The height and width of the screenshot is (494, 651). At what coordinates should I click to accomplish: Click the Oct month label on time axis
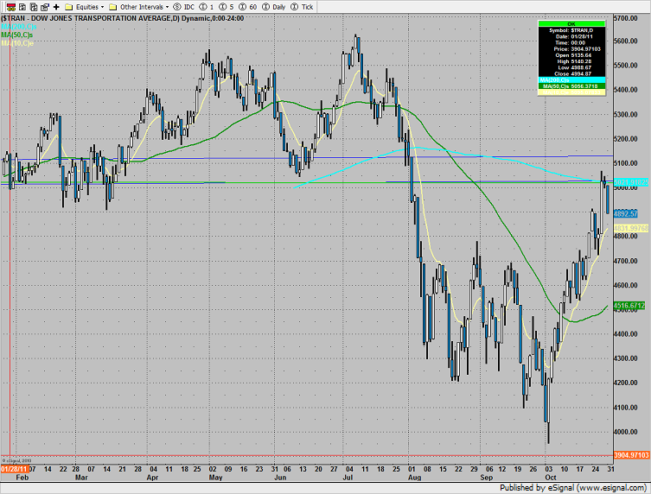(551, 478)
